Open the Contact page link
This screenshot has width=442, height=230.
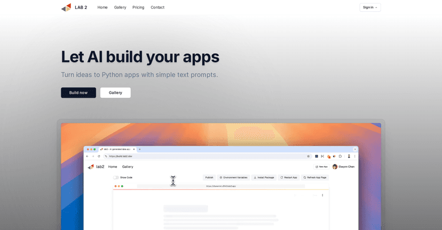coord(157,7)
